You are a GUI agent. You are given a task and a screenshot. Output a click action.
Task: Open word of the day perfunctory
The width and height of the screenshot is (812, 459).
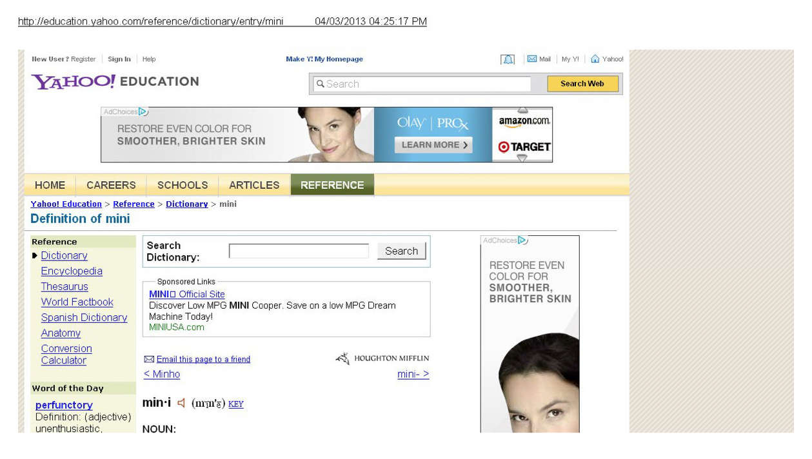point(64,405)
